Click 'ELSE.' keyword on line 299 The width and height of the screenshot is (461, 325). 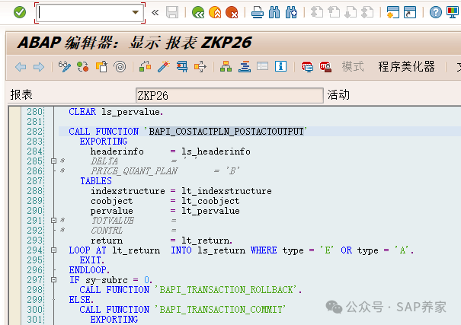pos(81,299)
